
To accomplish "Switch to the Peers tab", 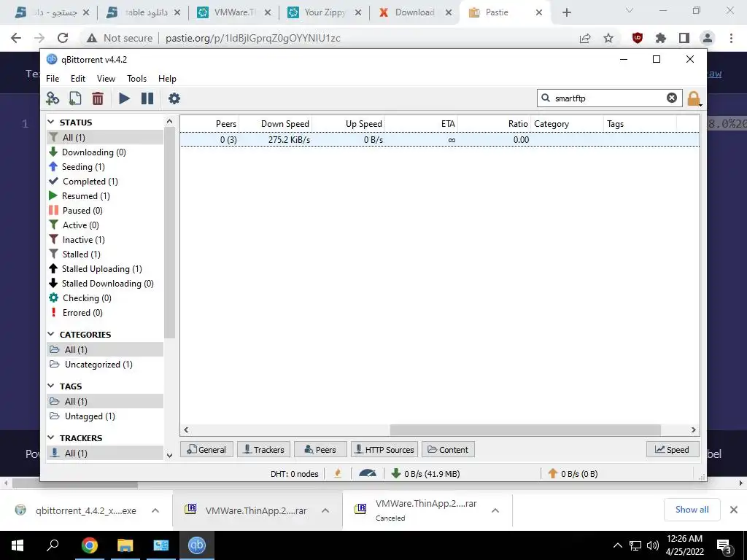I will [320, 449].
